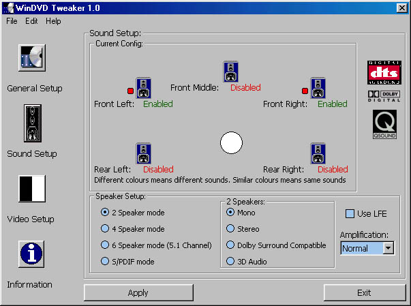Click the Front Left speaker icon
411x306 pixels.
143,88
